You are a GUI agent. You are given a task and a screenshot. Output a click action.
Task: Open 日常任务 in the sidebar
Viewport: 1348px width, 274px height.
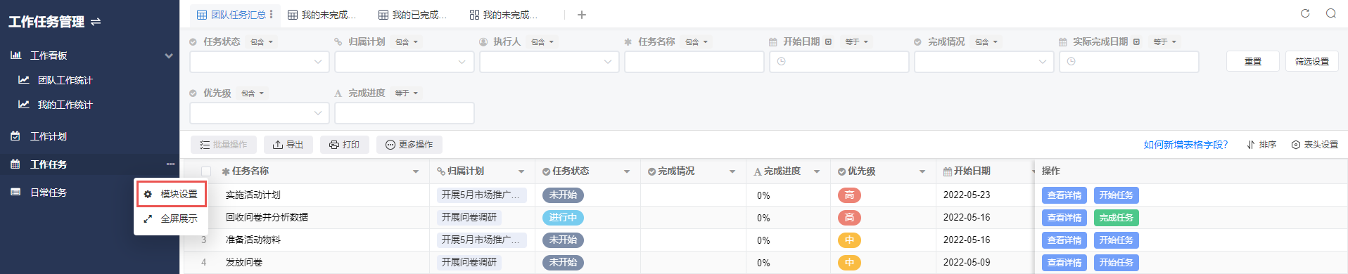tap(49, 193)
